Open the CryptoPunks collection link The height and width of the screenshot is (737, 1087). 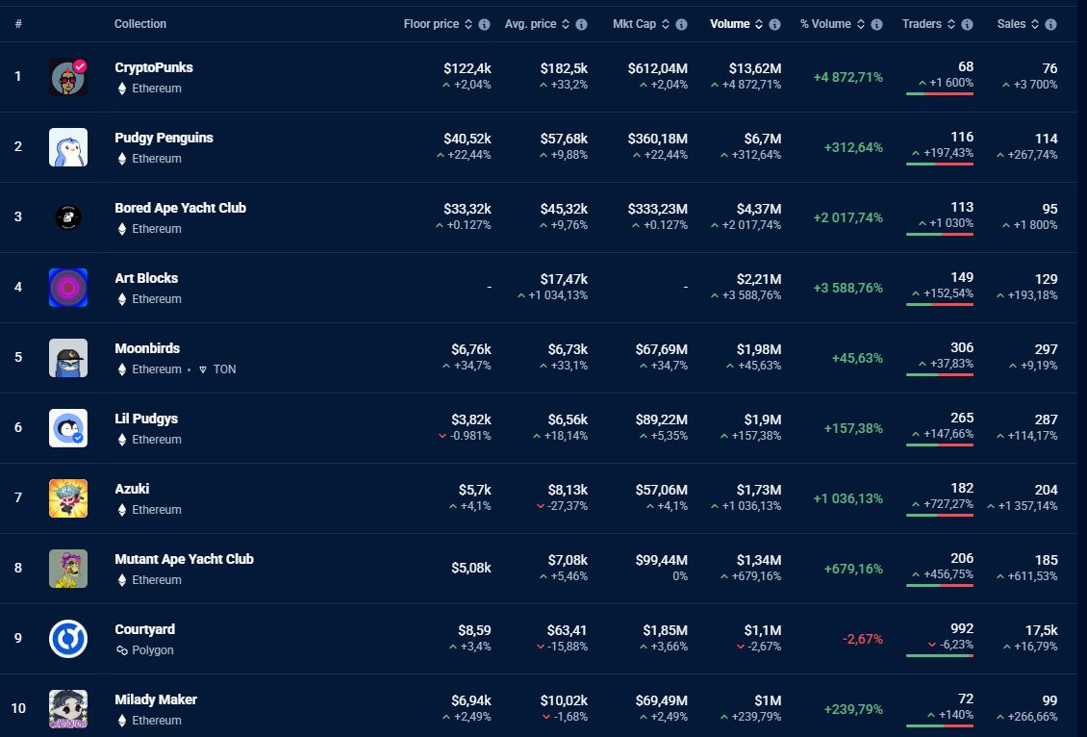[154, 67]
